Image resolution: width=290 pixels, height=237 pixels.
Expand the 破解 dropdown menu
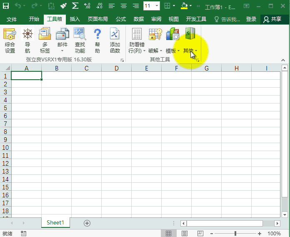point(155,51)
